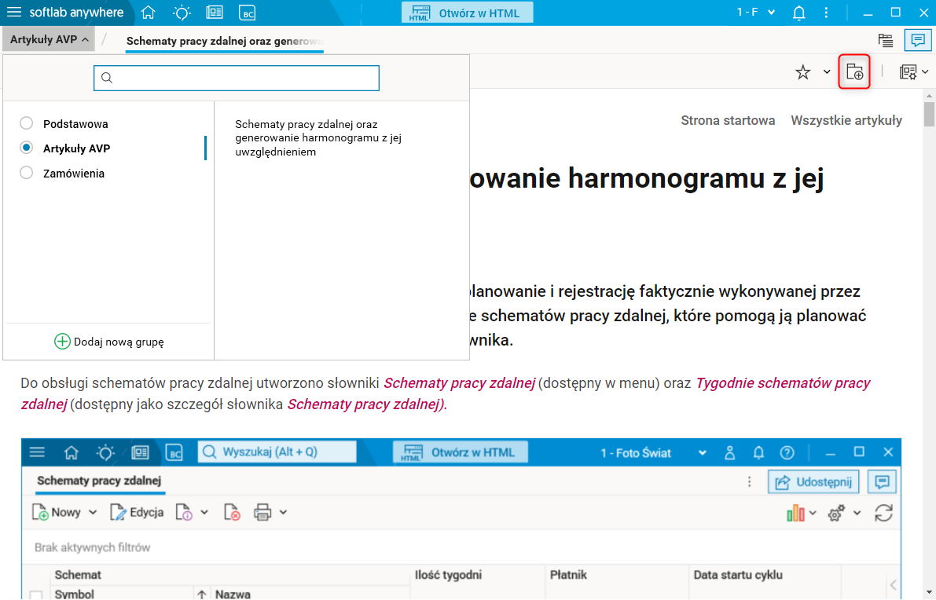Click the delete document icon
This screenshot has width=936, height=600.
[232, 512]
